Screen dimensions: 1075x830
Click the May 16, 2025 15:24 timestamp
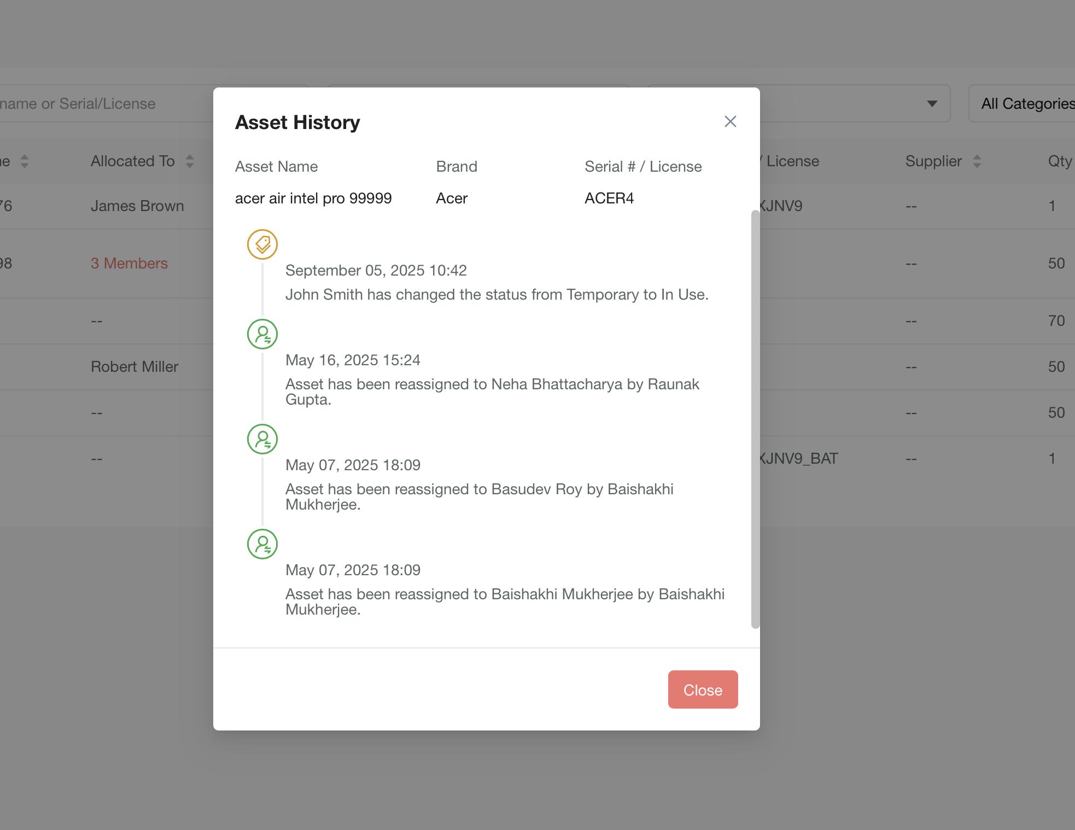pyautogui.click(x=353, y=360)
